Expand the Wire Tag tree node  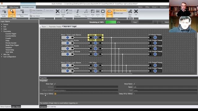(2, 54)
